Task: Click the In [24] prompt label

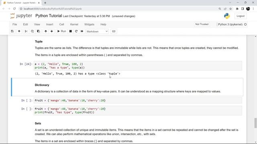Action: pos(26,64)
